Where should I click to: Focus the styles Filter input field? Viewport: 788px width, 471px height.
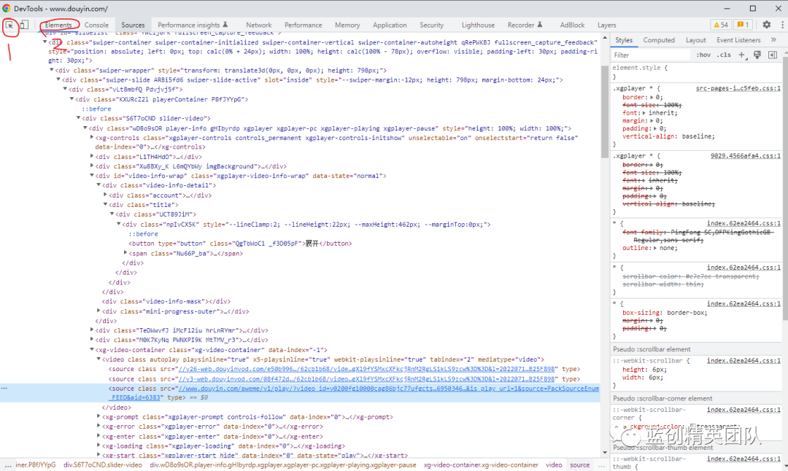[651, 55]
